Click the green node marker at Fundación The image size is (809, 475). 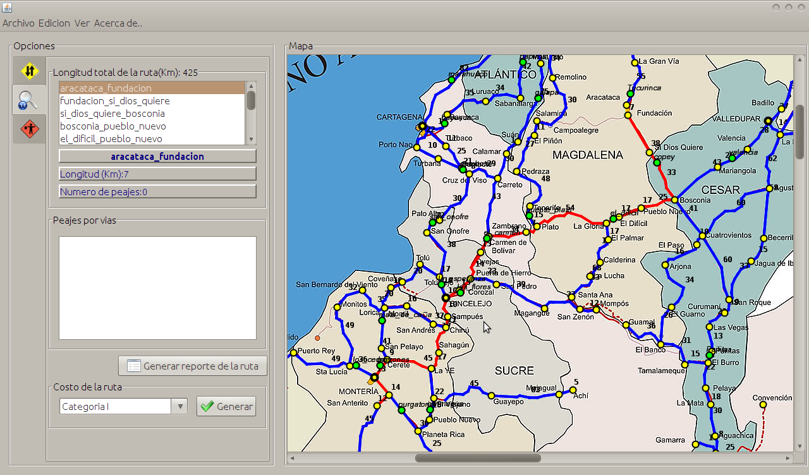point(629,95)
